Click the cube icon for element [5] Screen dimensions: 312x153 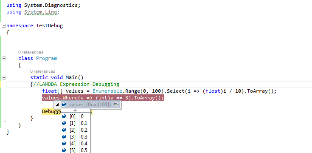coord(64,150)
